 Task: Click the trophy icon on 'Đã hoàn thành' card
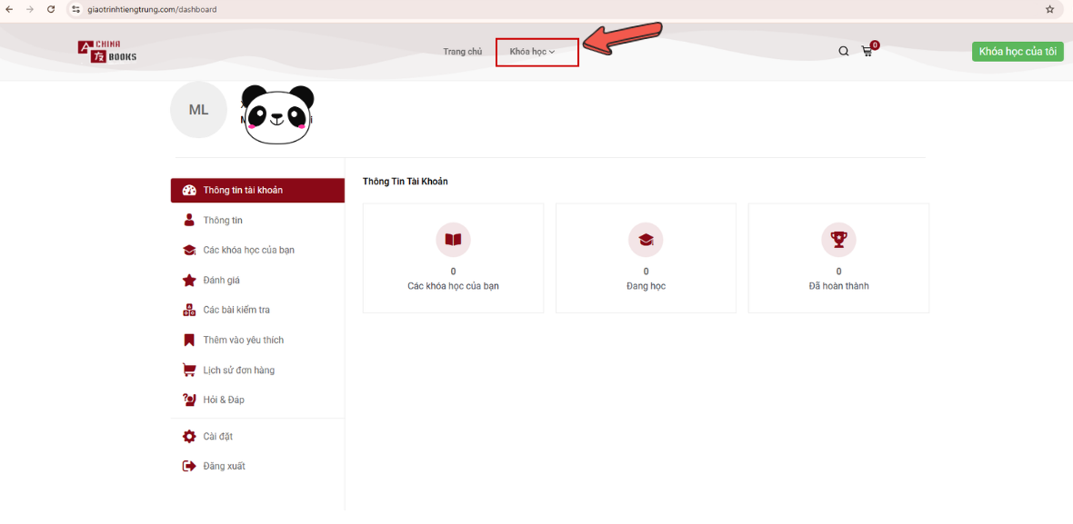(x=838, y=240)
